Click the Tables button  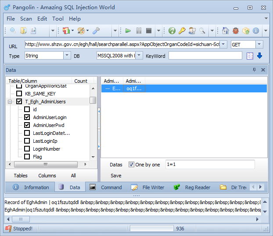21,176
